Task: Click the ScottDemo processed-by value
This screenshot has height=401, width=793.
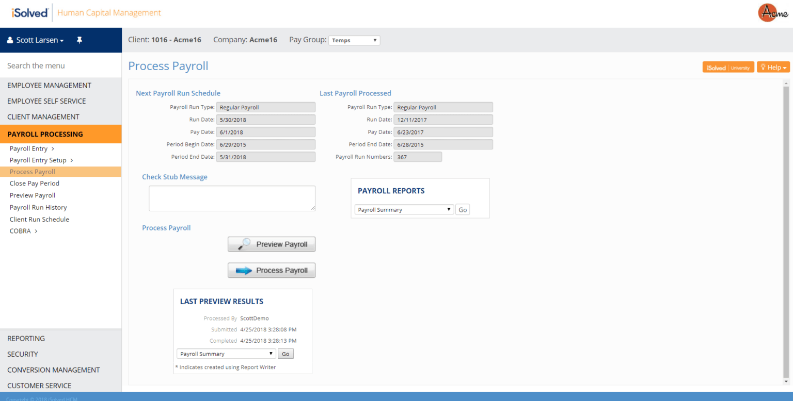Action: pyautogui.click(x=255, y=319)
